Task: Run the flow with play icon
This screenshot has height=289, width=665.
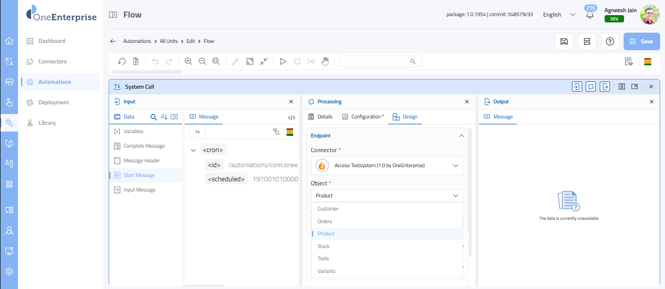Action: coord(283,61)
